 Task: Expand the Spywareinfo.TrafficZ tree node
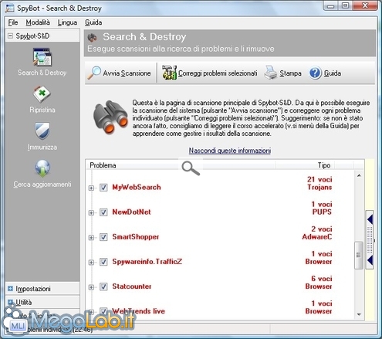(x=91, y=263)
